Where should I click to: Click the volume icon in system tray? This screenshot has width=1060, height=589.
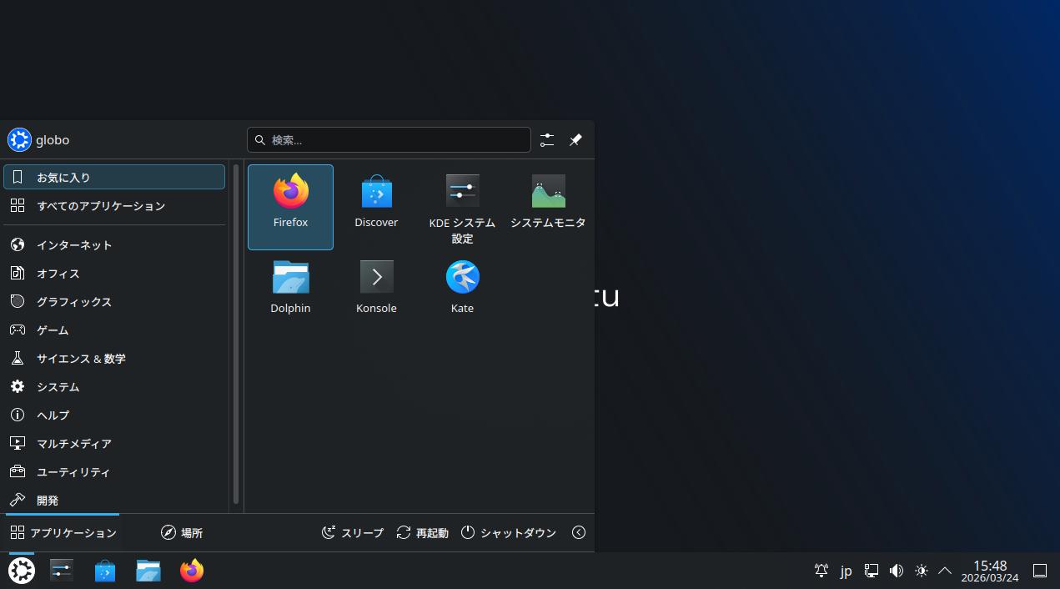pos(897,571)
